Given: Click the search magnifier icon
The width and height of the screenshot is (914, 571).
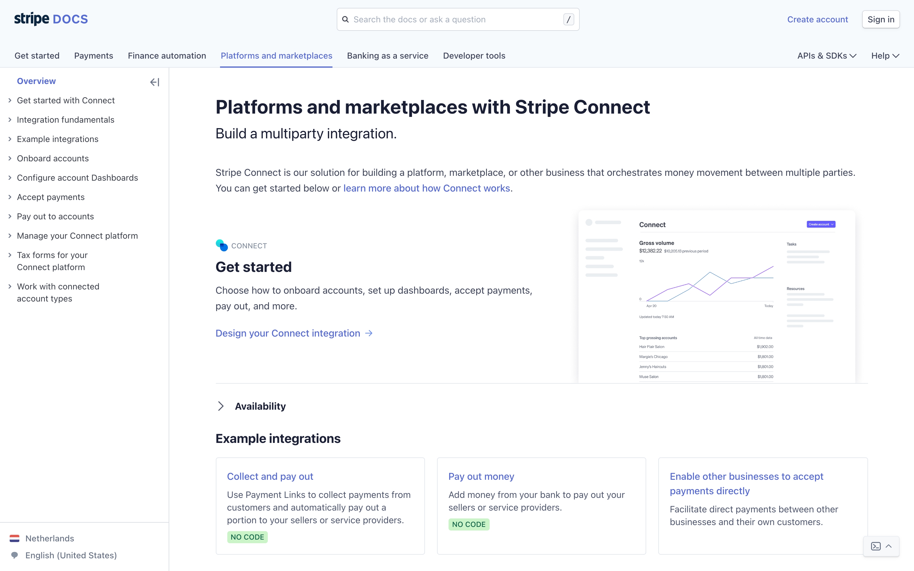Looking at the screenshot, I should coord(345,19).
